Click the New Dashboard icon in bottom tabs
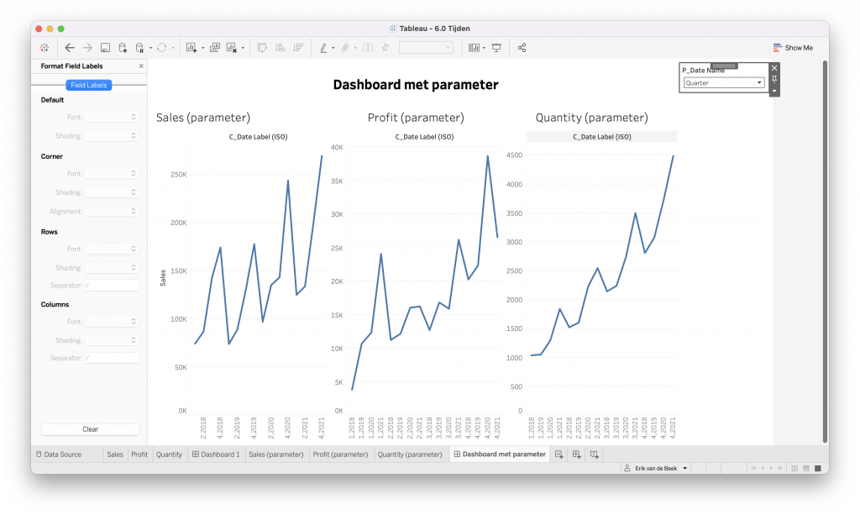Image resolution: width=860 pixels, height=515 pixels. point(577,455)
